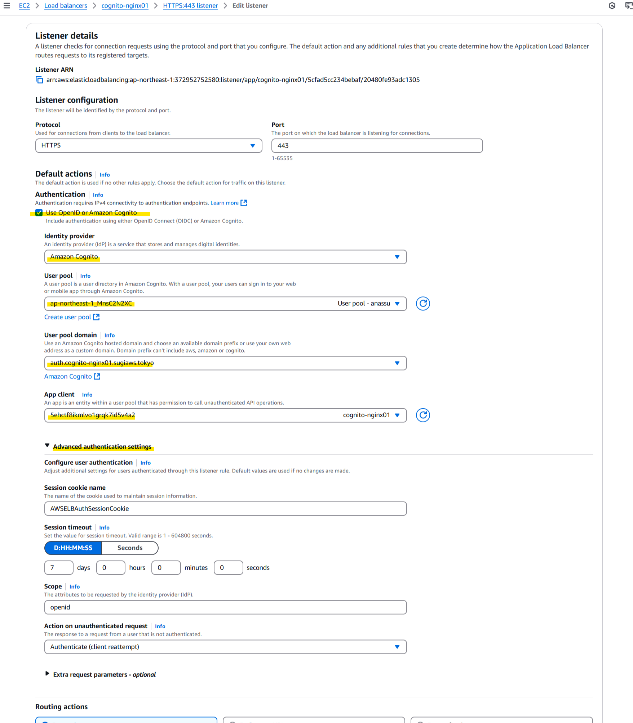This screenshot has width=633, height=723.
Task: Navigate to Load balancers breadcrumb link
Action: coord(65,5)
